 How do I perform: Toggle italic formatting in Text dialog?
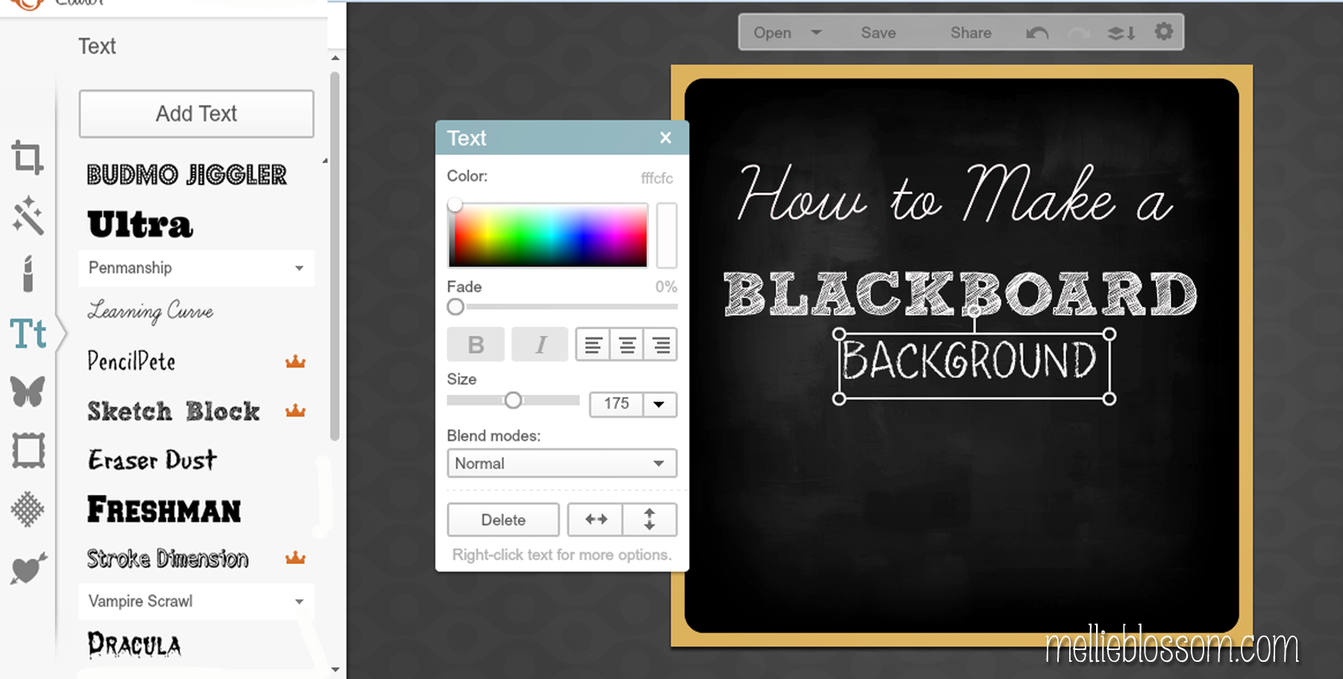point(539,344)
